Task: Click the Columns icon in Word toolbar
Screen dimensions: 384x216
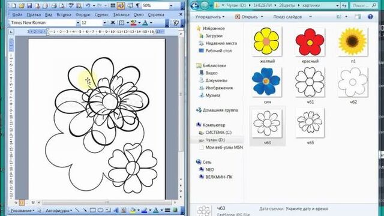Action: [x=113, y=5]
